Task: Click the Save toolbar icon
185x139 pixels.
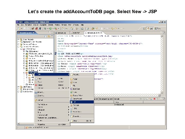Action: click(x=24, y=29)
